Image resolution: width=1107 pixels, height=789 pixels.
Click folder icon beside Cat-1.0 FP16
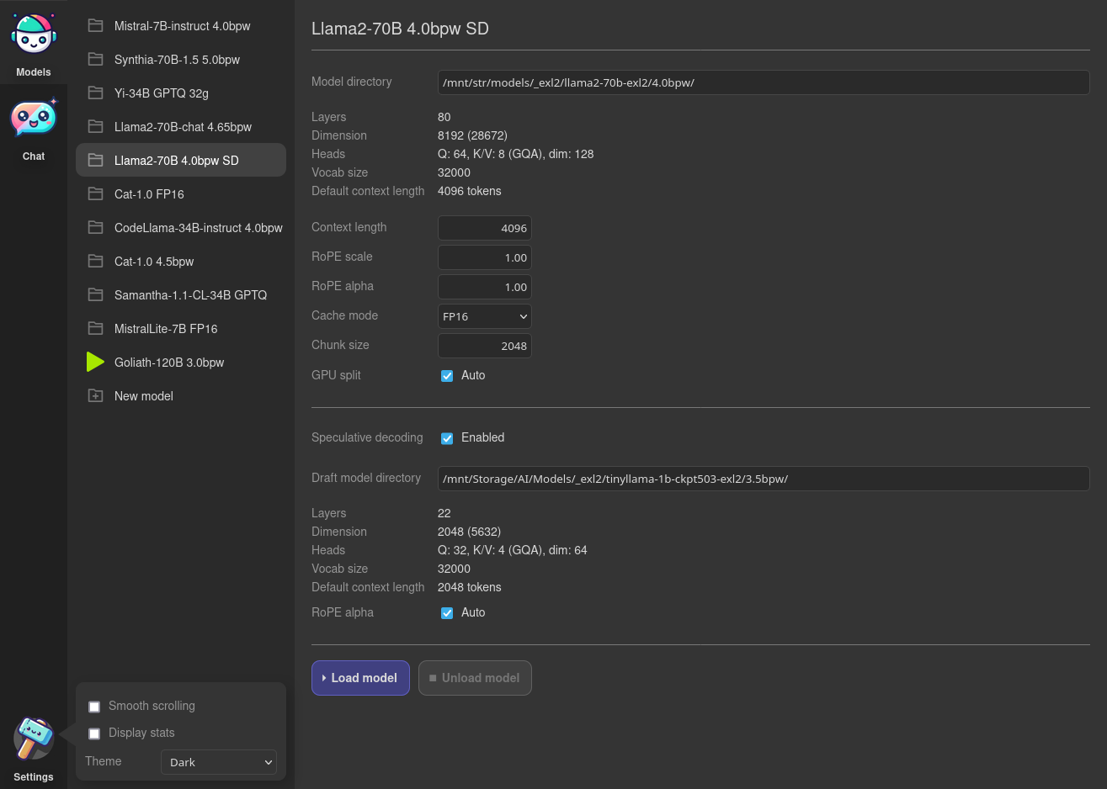96,194
